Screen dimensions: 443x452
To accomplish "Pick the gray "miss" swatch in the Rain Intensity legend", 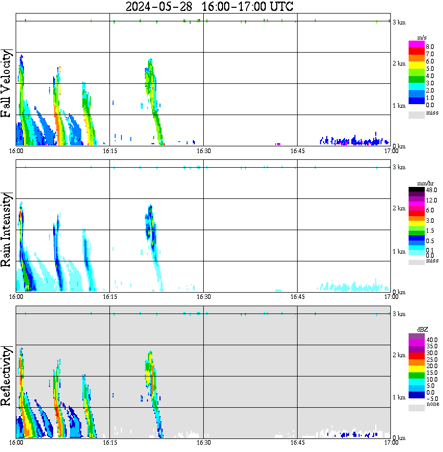I will pyautogui.click(x=416, y=262).
